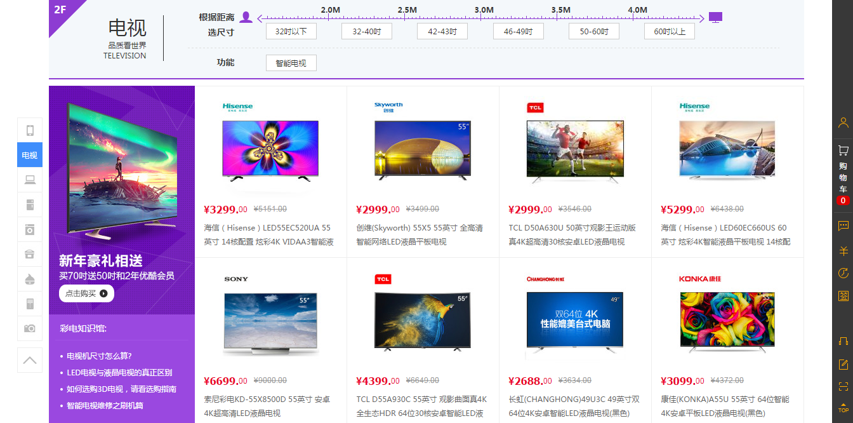Filter by 32-40吋 screen size

[367, 31]
